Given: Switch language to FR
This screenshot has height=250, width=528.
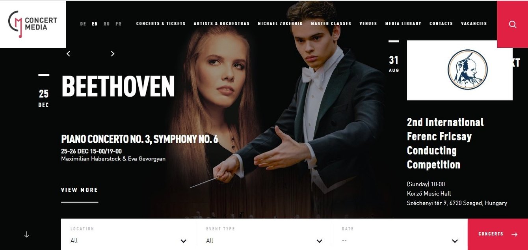Looking at the screenshot, I should tap(118, 24).
